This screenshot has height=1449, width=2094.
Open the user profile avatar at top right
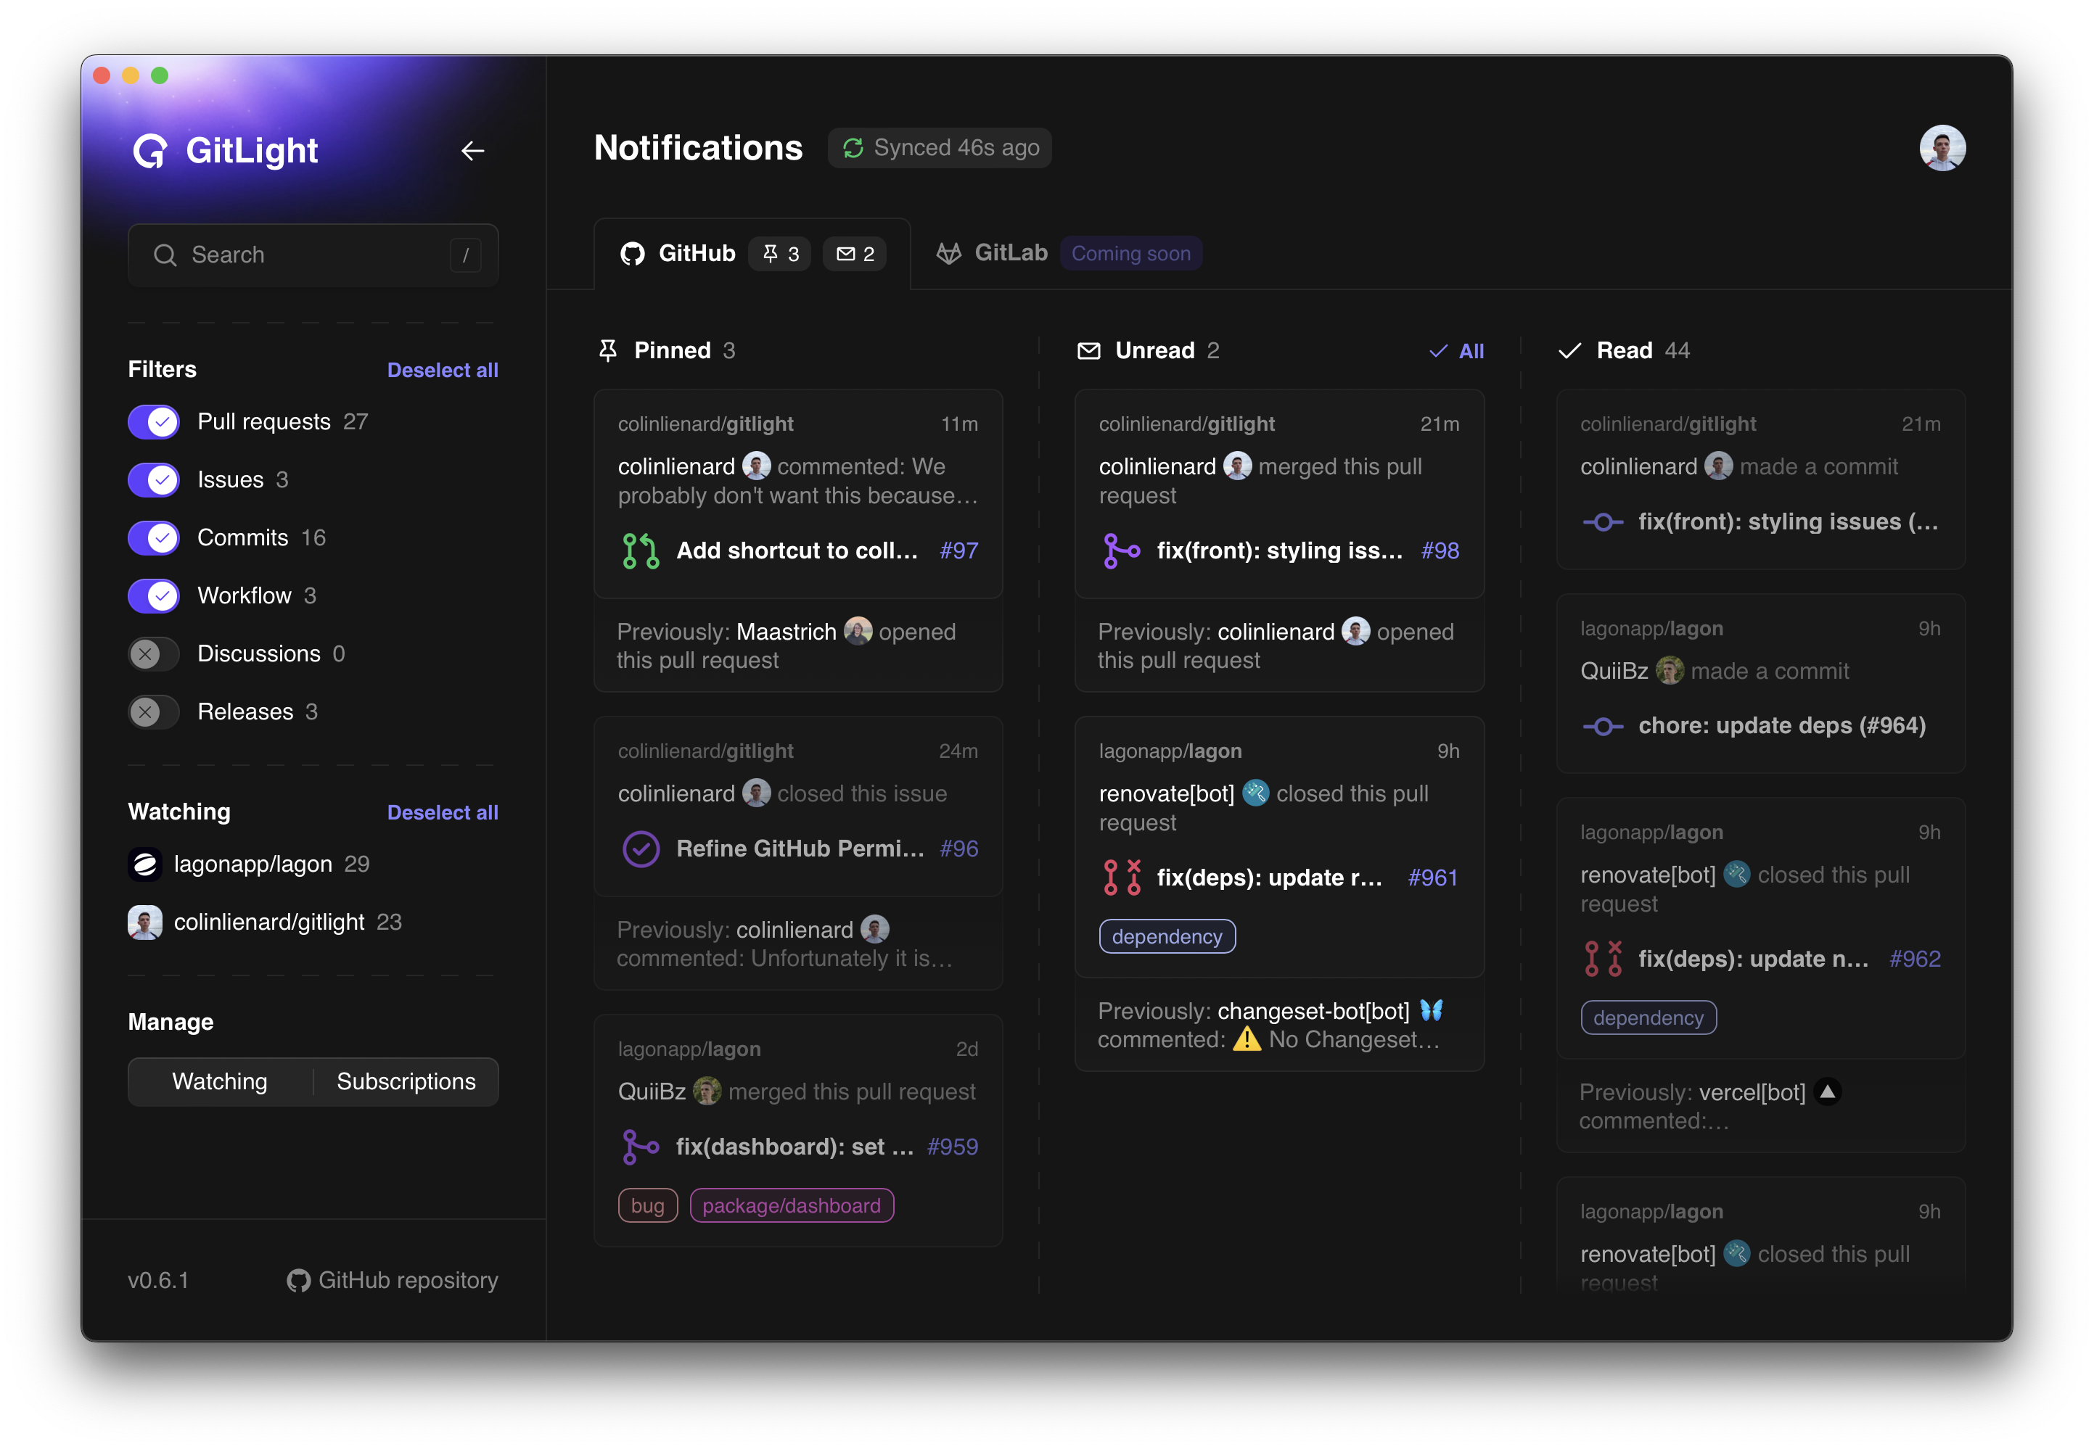pos(1942,148)
